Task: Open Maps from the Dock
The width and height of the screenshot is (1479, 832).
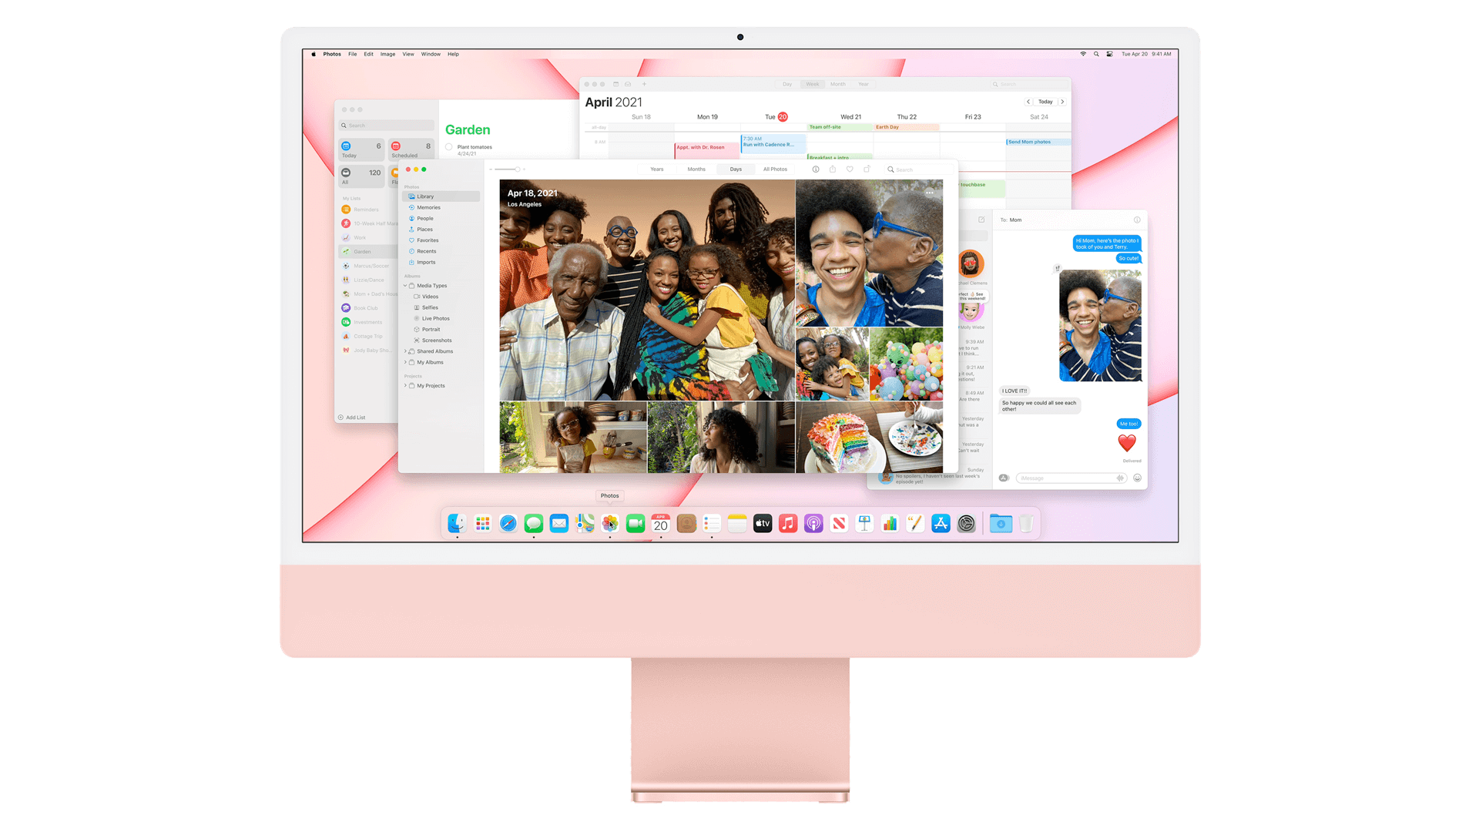Action: [x=585, y=524]
